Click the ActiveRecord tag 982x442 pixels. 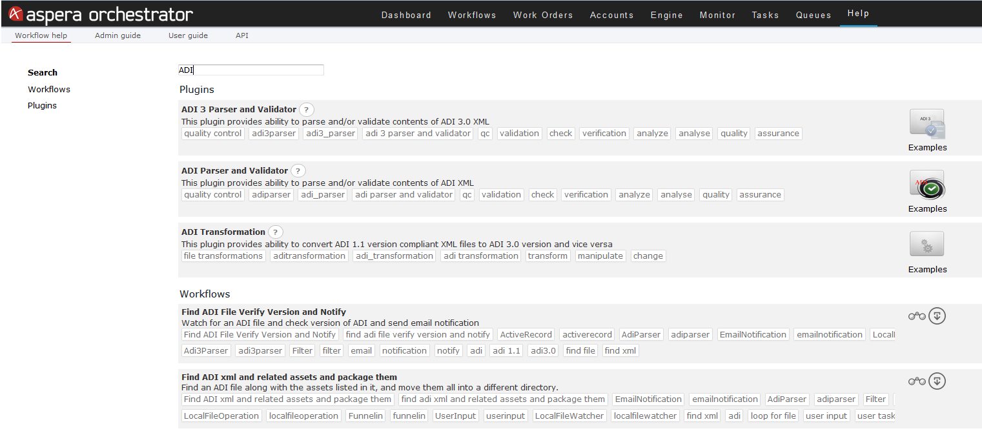[526, 335]
